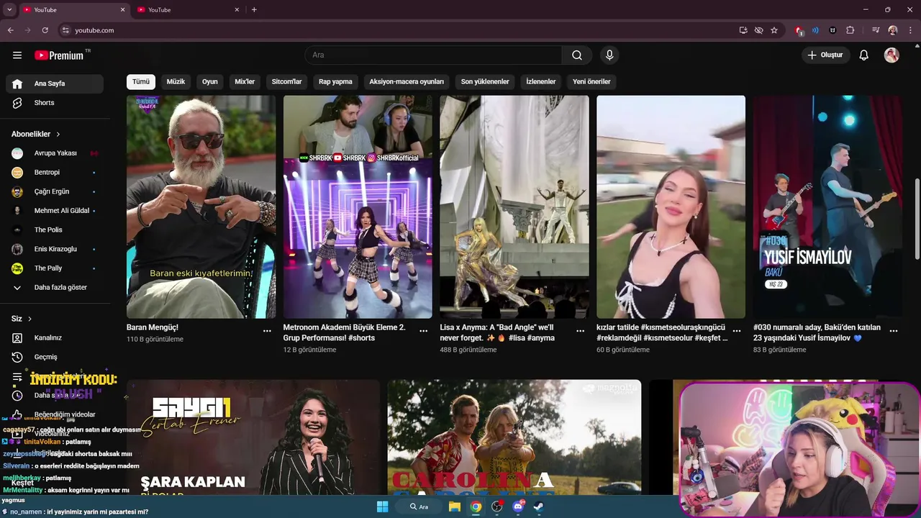Open the Mehmet Ali Güldal channel
The image size is (921, 518).
click(x=55, y=211)
